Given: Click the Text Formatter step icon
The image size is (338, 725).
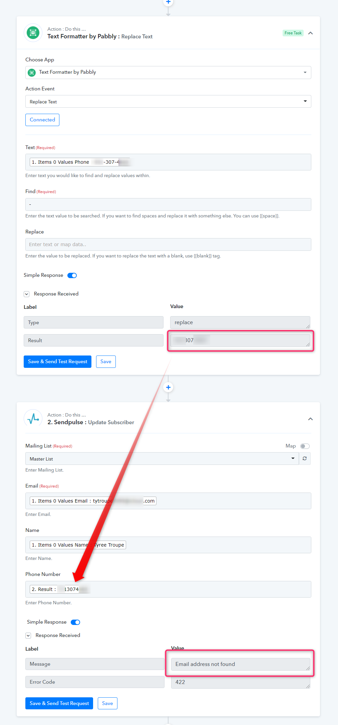Looking at the screenshot, I should pyautogui.click(x=33, y=33).
